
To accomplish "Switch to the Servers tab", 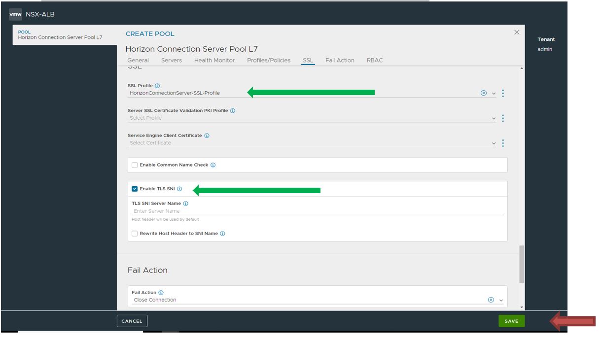I will tap(172, 60).
